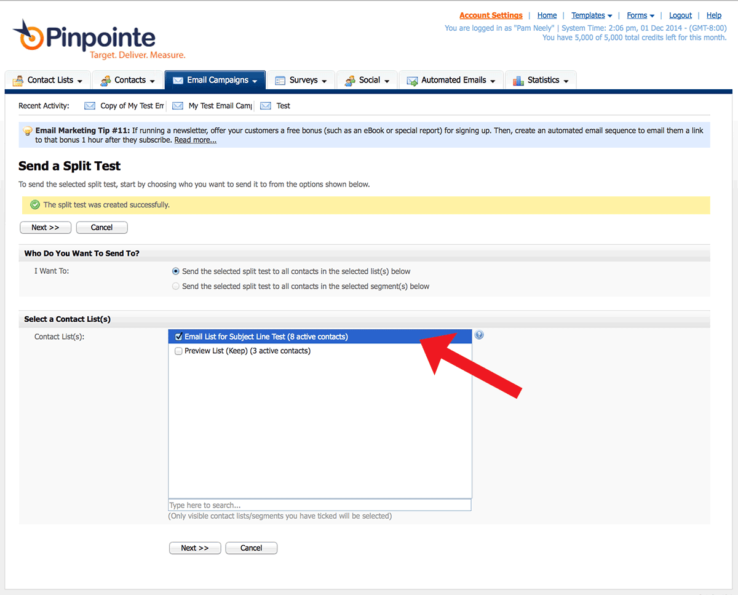
Task: Click Read more link in the tip
Action: pos(196,140)
